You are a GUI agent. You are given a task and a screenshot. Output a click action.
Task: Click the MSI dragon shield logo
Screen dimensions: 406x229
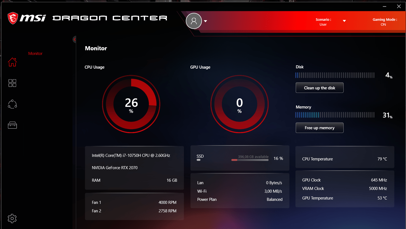pos(13,18)
